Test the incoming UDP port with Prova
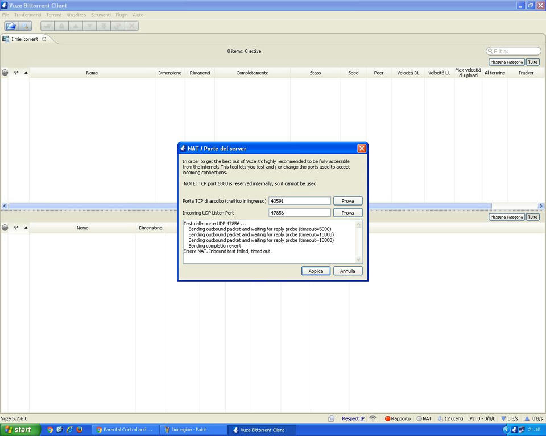This screenshot has height=436, width=546. [348, 213]
